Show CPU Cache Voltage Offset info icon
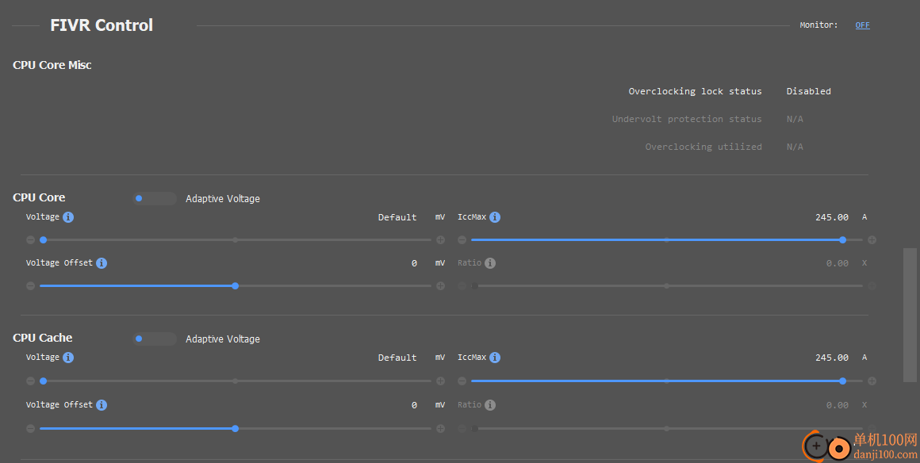 pyautogui.click(x=102, y=405)
